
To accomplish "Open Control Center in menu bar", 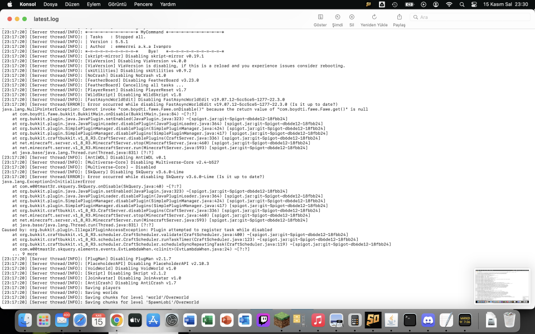I will [x=474, y=4].
